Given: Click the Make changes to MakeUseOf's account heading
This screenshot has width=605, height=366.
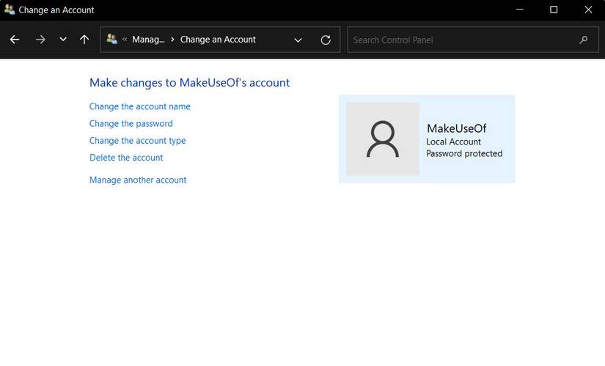Looking at the screenshot, I should pyautogui.click(x=189, y=83).
